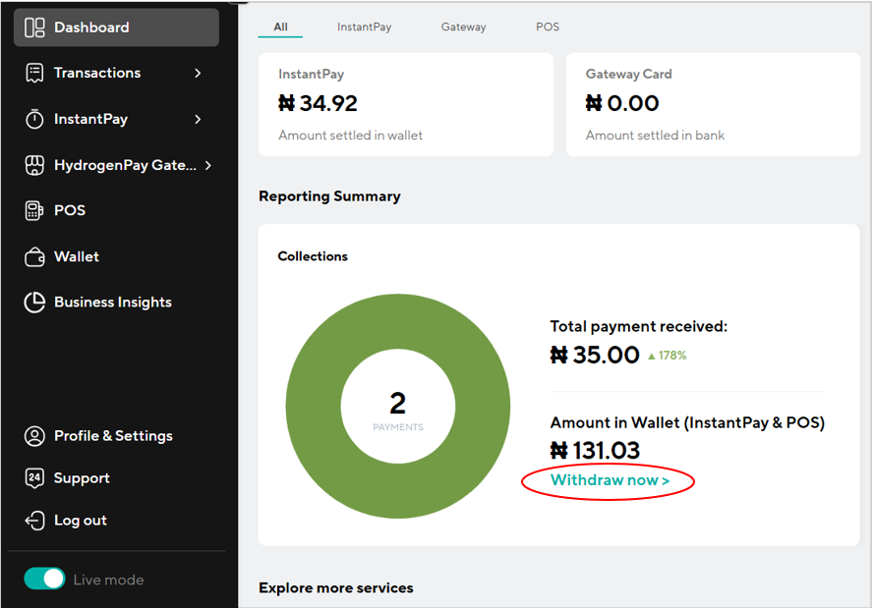Expand the Transactions submenu chevron
873x608 pixels.
click(x=198, y=73)
